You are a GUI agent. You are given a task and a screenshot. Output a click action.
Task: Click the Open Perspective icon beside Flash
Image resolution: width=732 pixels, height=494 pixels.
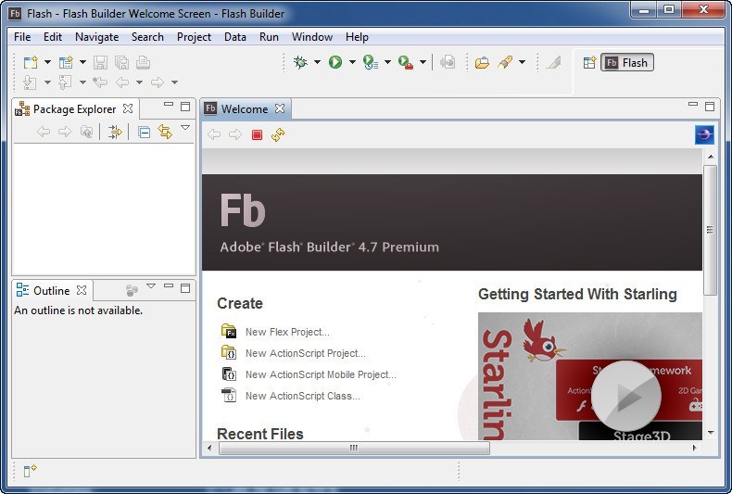tap(588, 63)
